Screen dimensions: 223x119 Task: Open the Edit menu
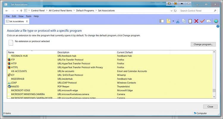(14, 16)
